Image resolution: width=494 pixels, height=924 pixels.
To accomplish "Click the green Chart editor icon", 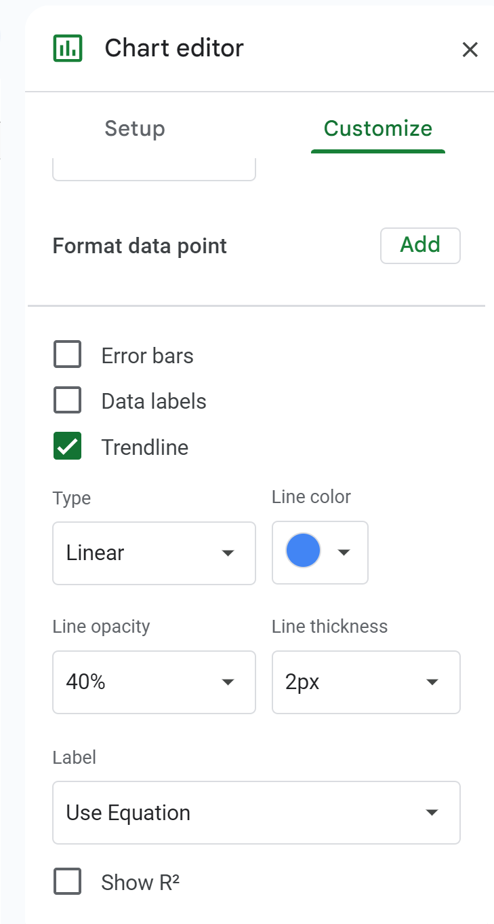I will click(67, 48).
